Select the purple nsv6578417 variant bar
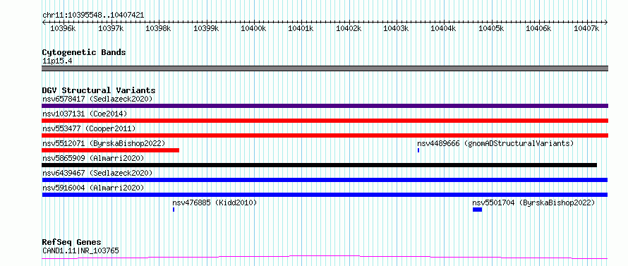The width and height of the screenshot is (628, 266). point(325,106)
